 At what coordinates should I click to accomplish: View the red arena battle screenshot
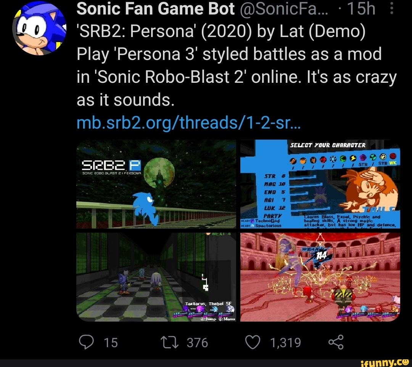pos(320,277)
